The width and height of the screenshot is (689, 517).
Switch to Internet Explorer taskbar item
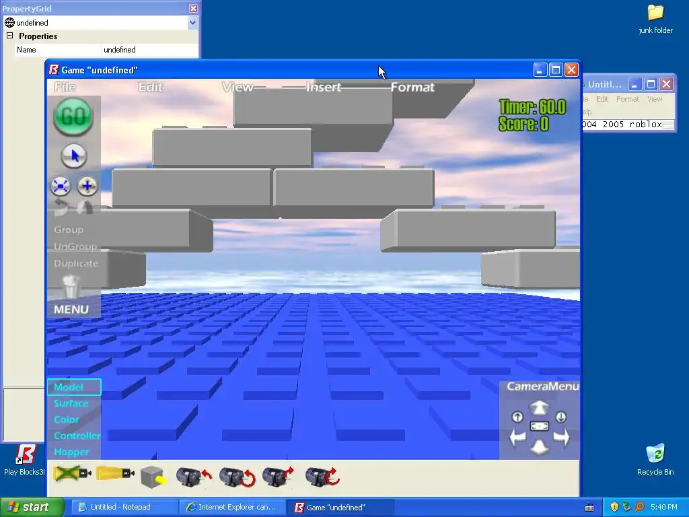point(232,508)
